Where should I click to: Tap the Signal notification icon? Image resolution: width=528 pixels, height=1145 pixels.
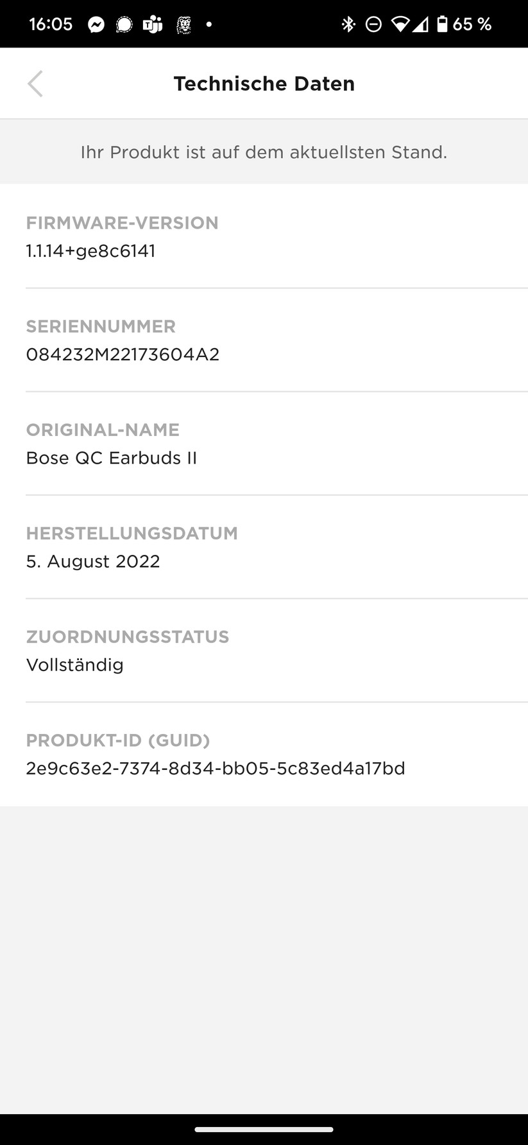tap(124, 25)
